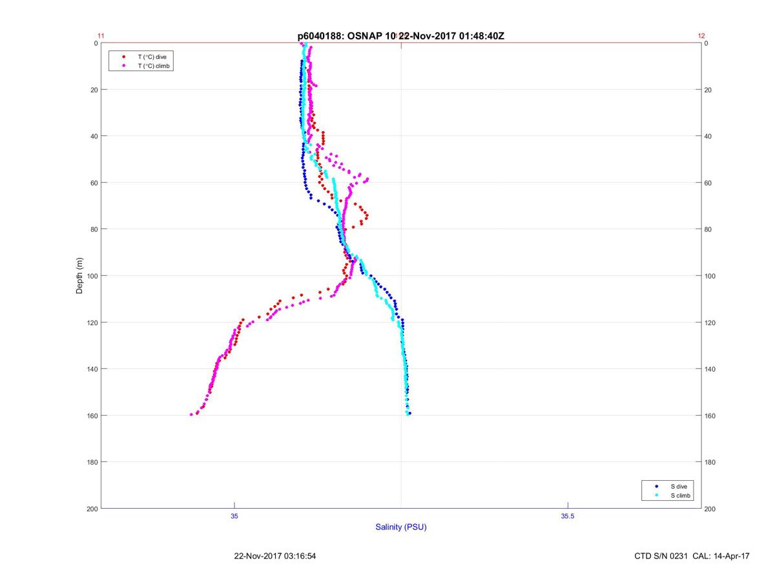Click the '40' tick on the T legend side
Image resolution: width=775 pixels, height=572 pixels.
click(93, 136)
